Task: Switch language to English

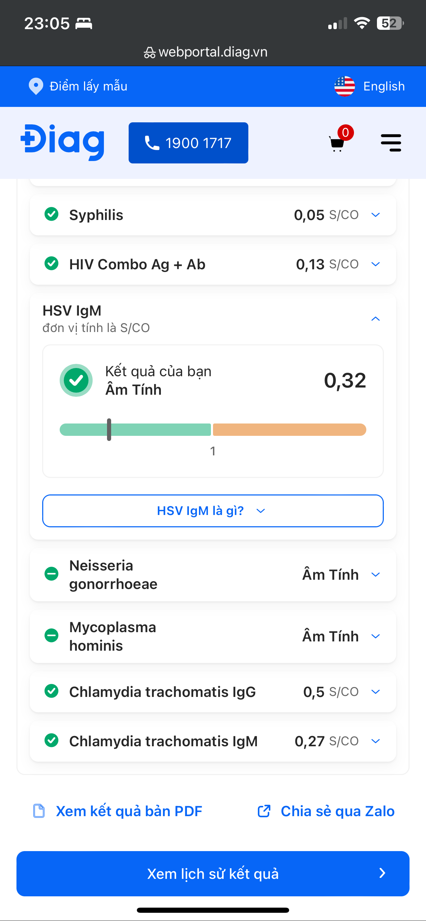Action: pyautogui.click(x=384, y=86)
